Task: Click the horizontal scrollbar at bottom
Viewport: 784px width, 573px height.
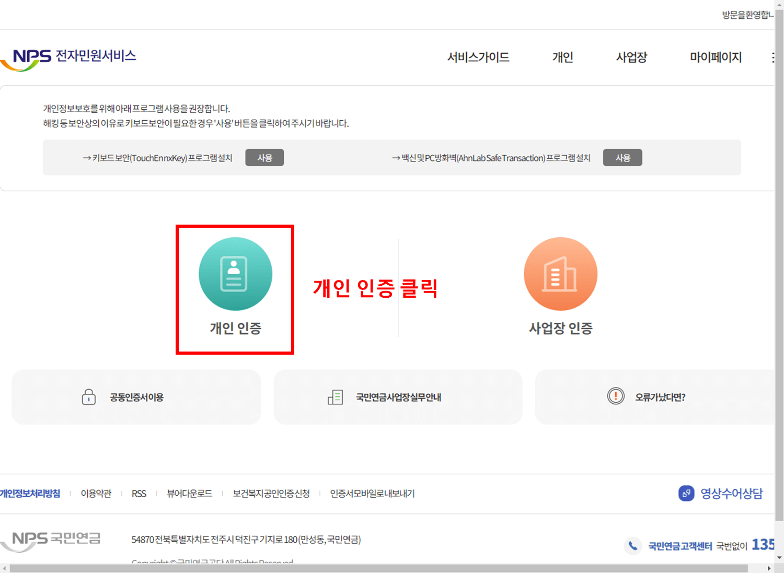Action: click(x=379, y=568)
